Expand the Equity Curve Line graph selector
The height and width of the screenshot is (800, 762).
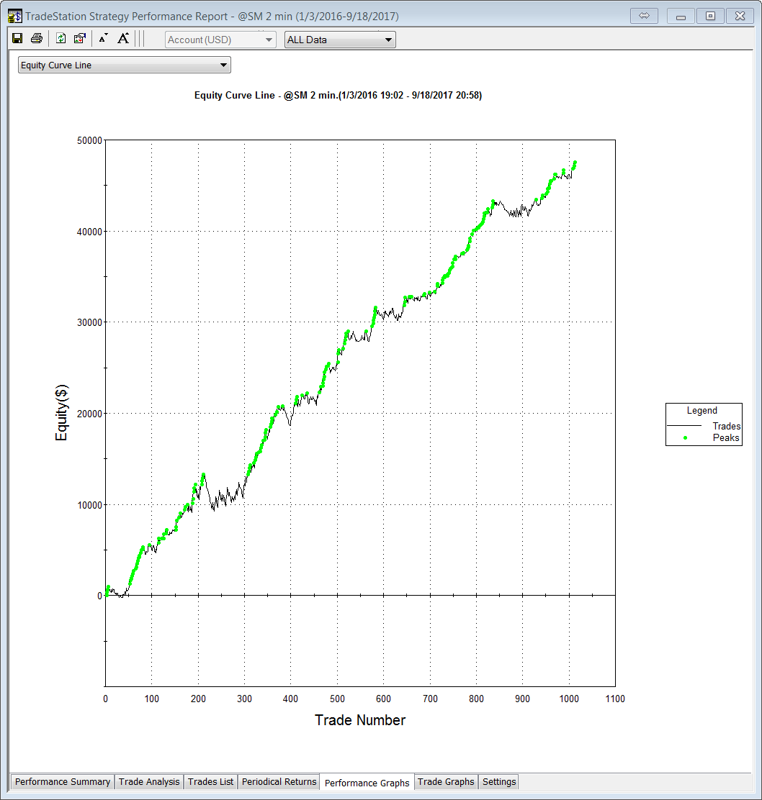tap(124, 65)
